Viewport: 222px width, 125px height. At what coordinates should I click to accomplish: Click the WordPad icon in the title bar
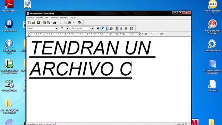[28, 14]
